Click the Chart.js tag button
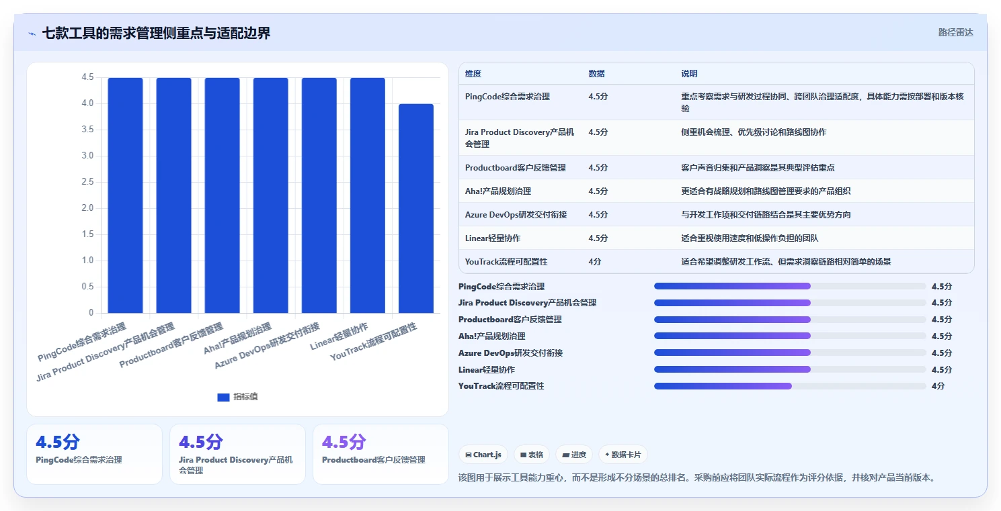Viewport: 1001px width, 511px height. pyautogui.click(x=483, y=455)
